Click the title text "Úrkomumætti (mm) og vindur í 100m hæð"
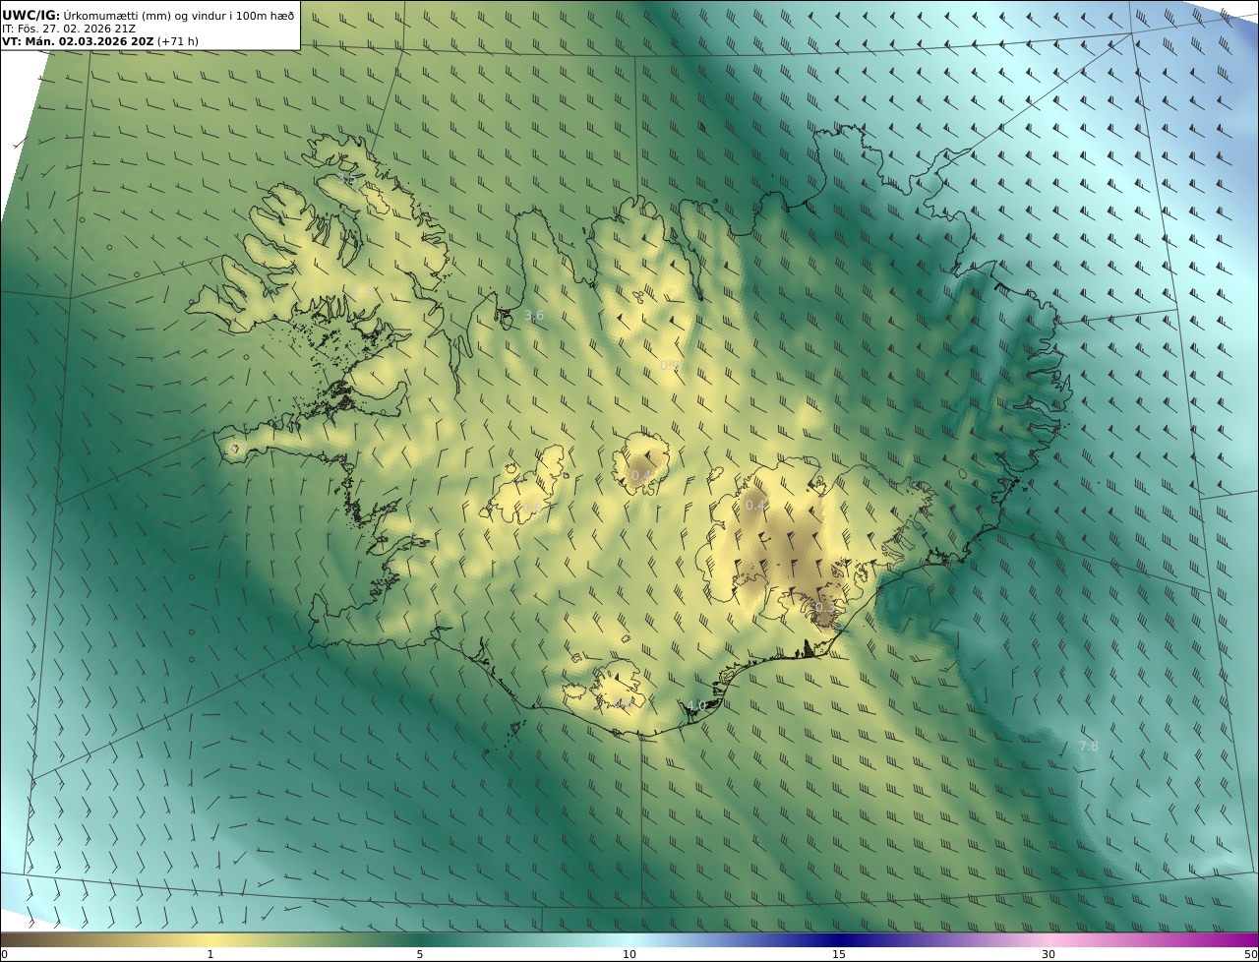Screen dimensions: 1259x962 (179, 15)
